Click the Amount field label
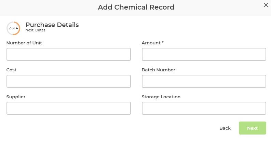Screen dimensions: 271x141 (151, 43)
